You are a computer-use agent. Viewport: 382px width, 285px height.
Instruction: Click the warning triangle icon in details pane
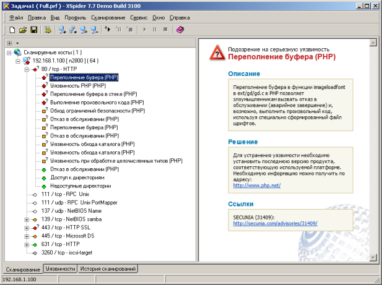coord(217,53)
